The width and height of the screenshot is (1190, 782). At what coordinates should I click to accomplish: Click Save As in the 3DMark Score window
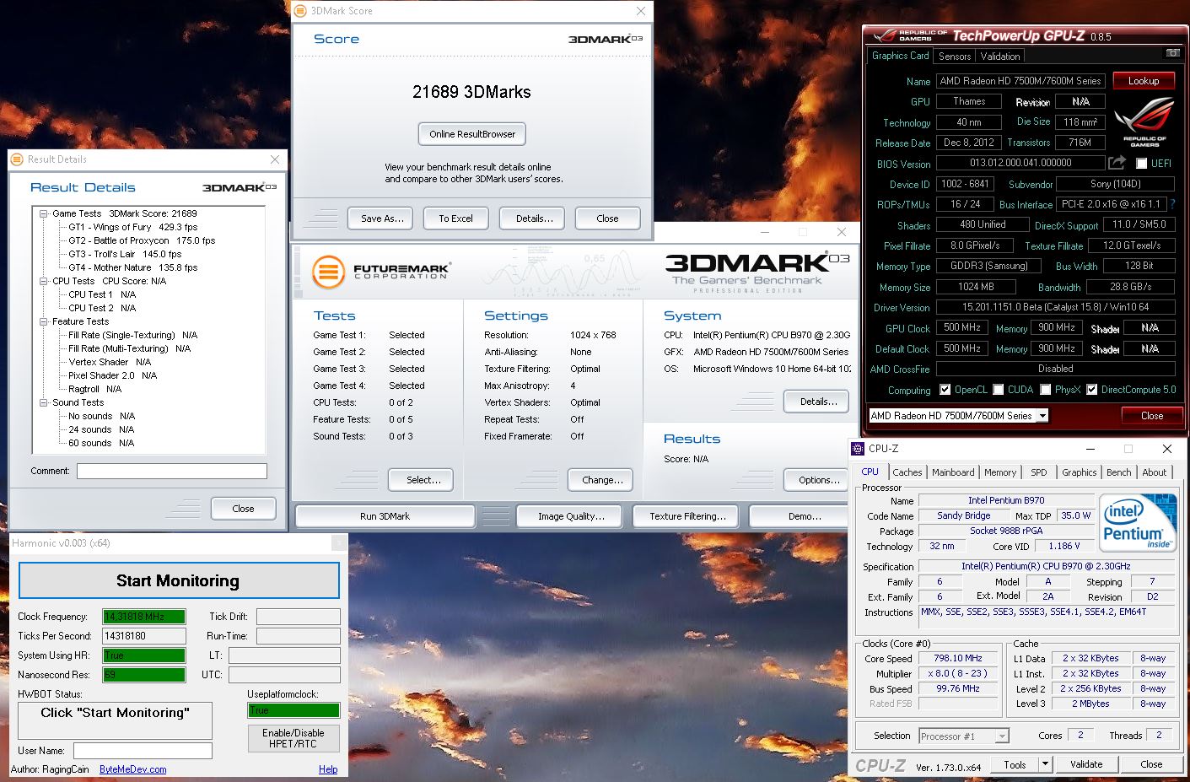382,218
